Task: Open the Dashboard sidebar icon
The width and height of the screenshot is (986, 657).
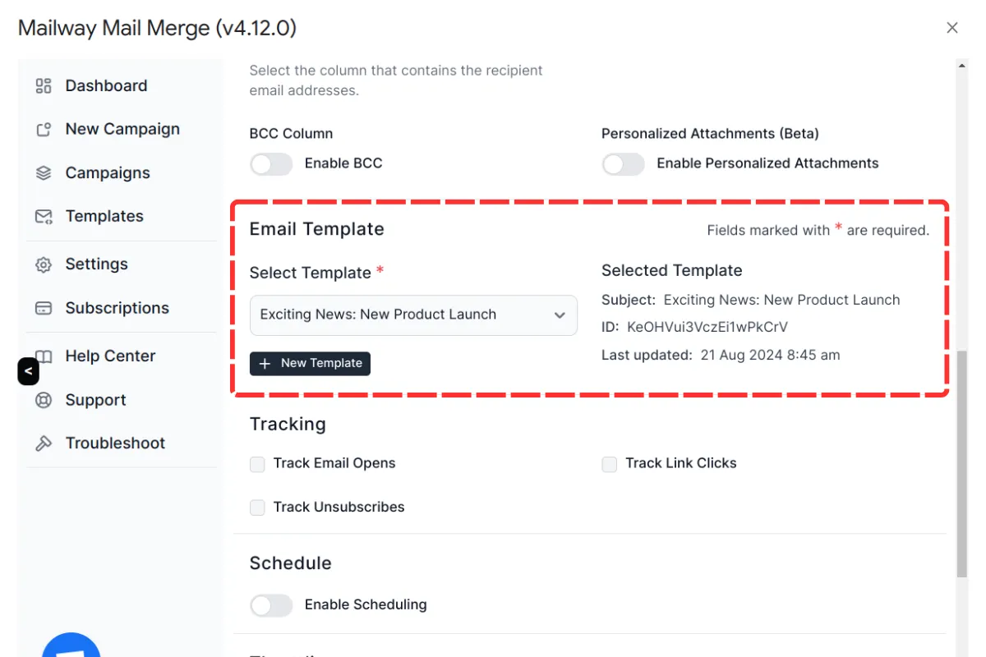Action: 44,85
